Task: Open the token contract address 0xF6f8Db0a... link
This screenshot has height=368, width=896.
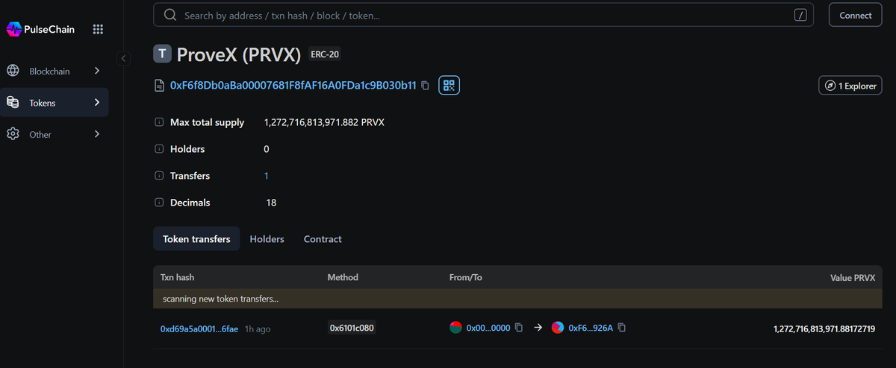Action: (x=293, y=86)
